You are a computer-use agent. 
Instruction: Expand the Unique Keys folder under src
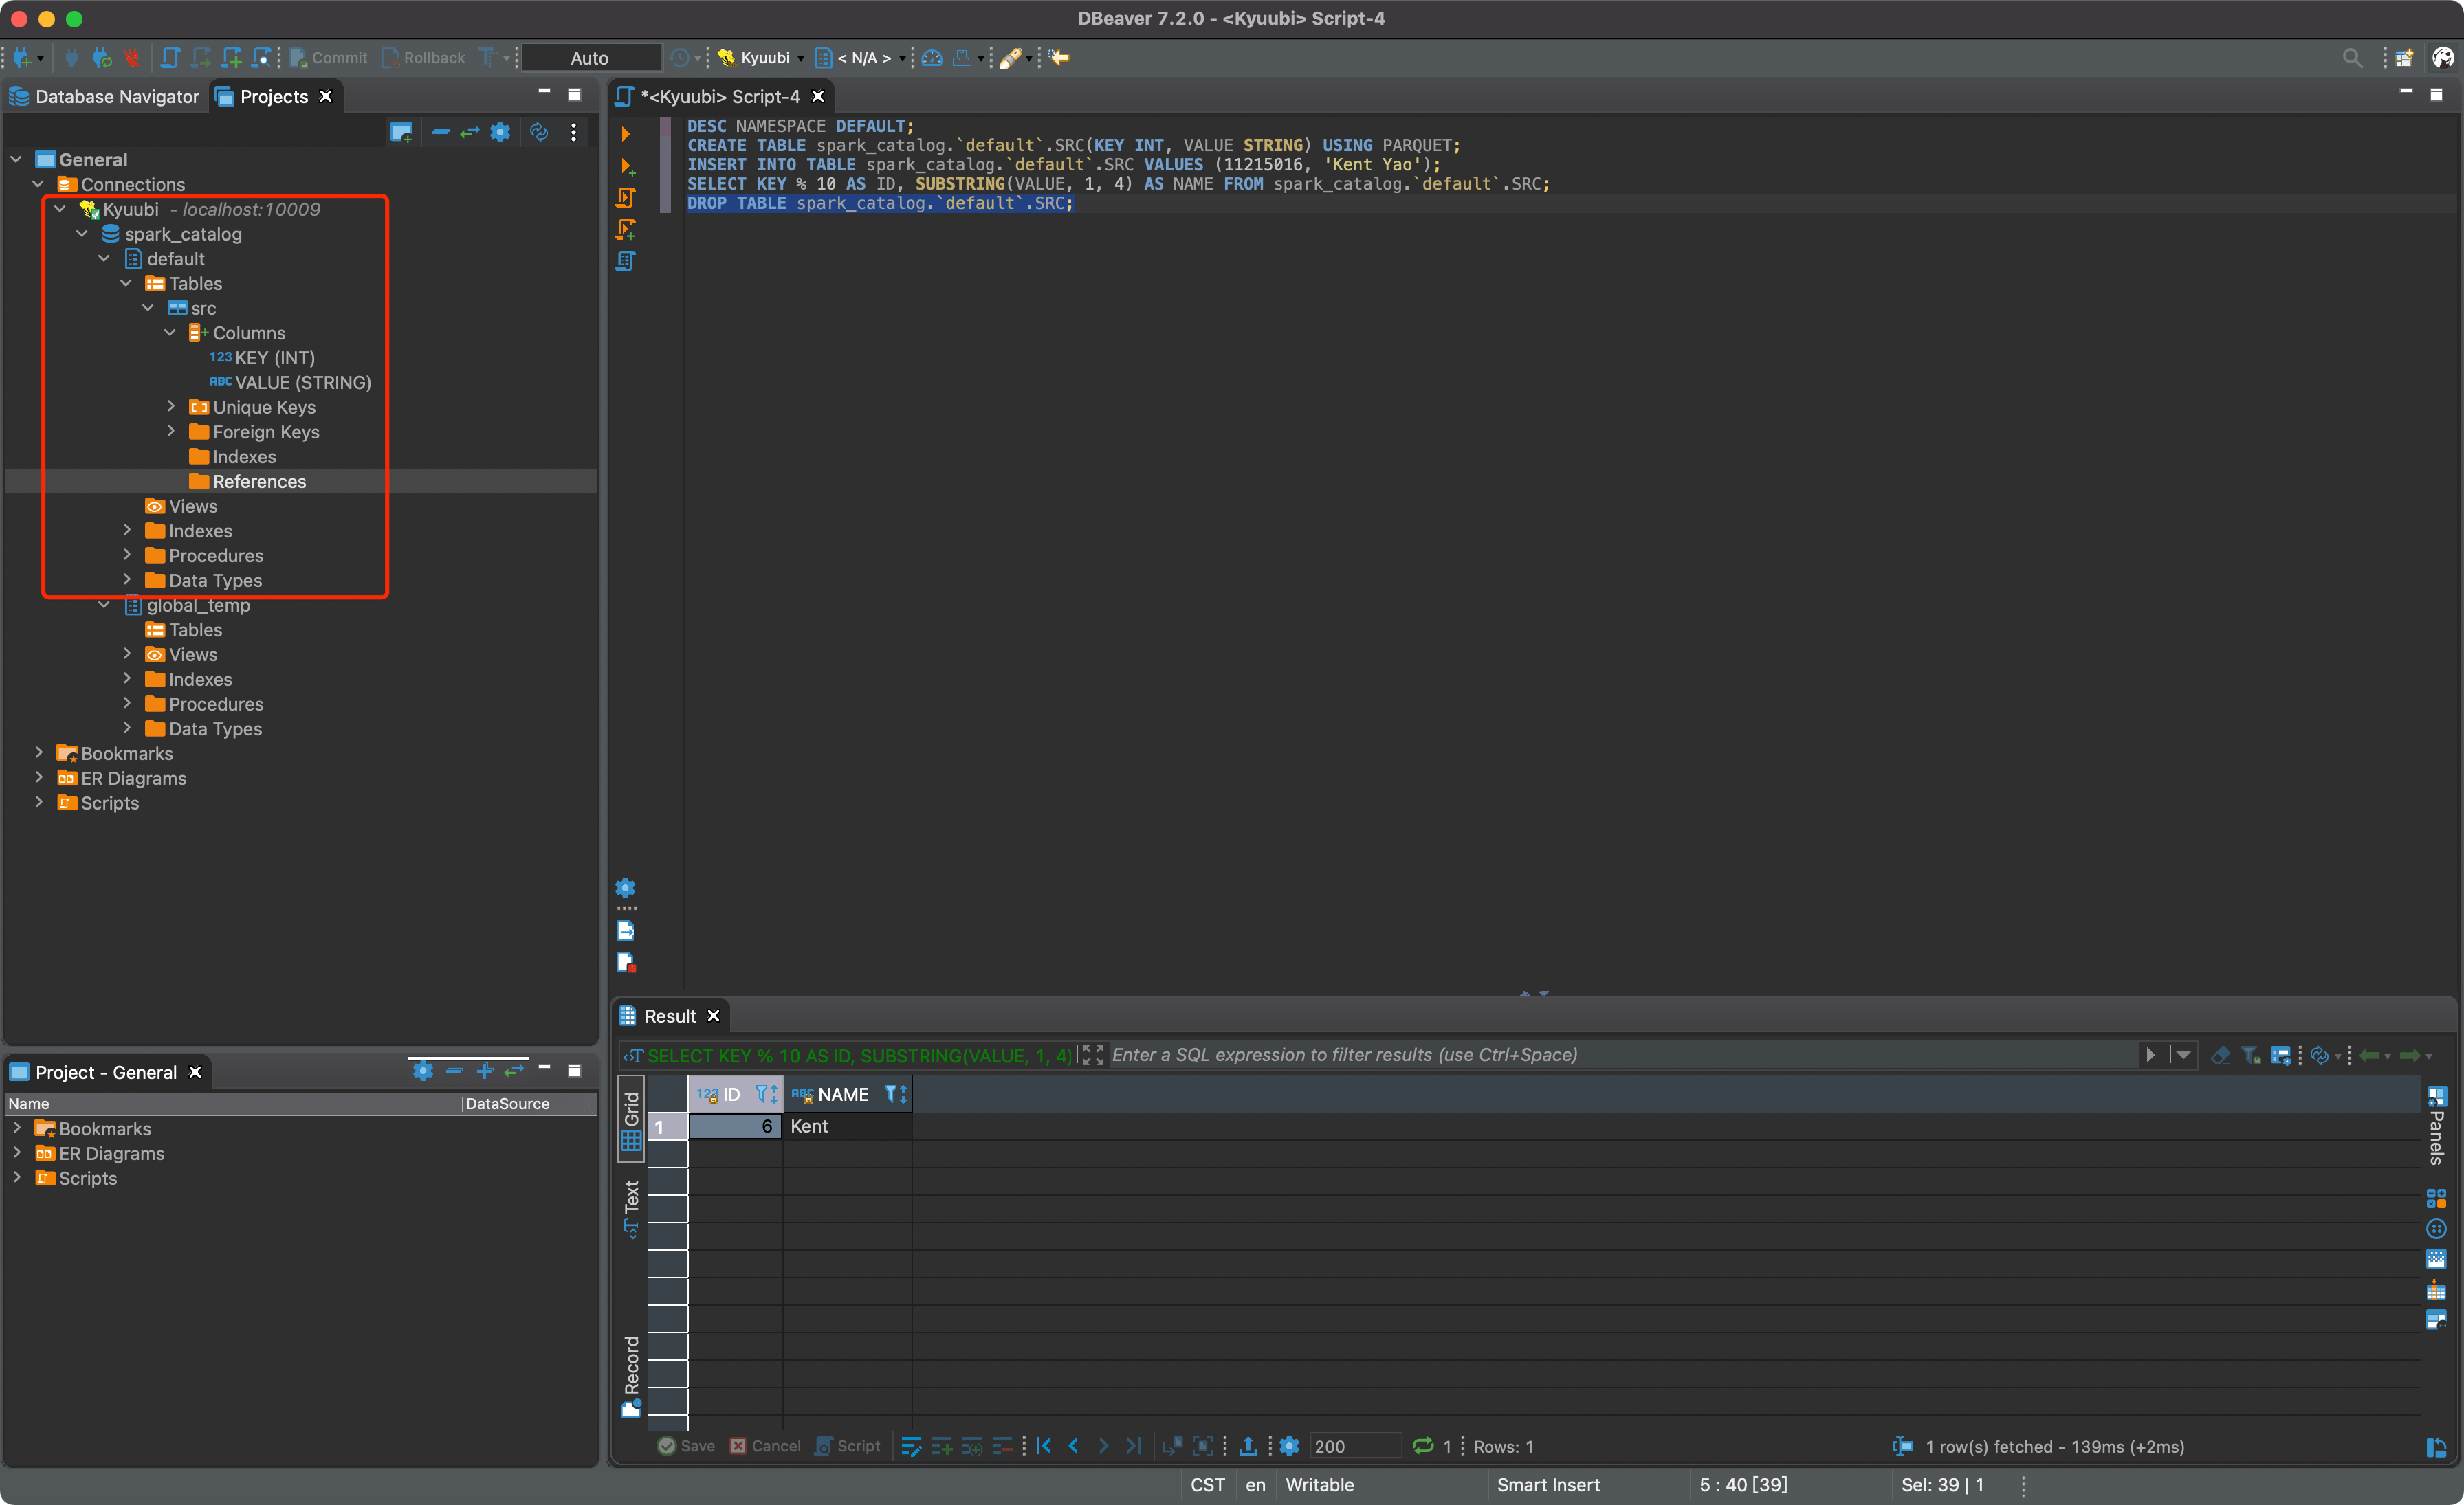click(x=170, y=407)
